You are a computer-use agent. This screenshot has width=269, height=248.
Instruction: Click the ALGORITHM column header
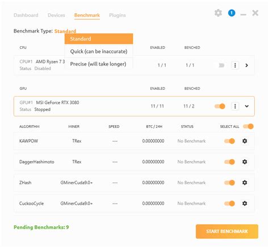click(x=30, y=126)
